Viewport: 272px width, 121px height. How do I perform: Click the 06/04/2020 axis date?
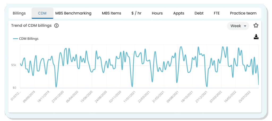pyautogui.click(x=72, y=96)
